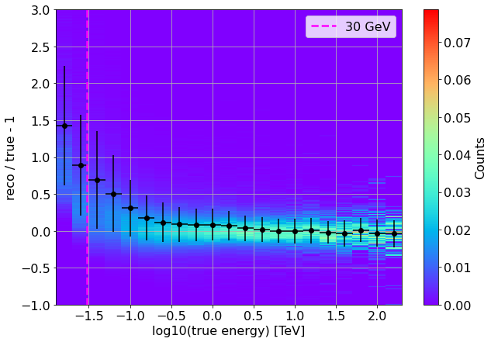Click y-axis tick label −0.5
Screen dimensions: 491x342
coord(36,268)
